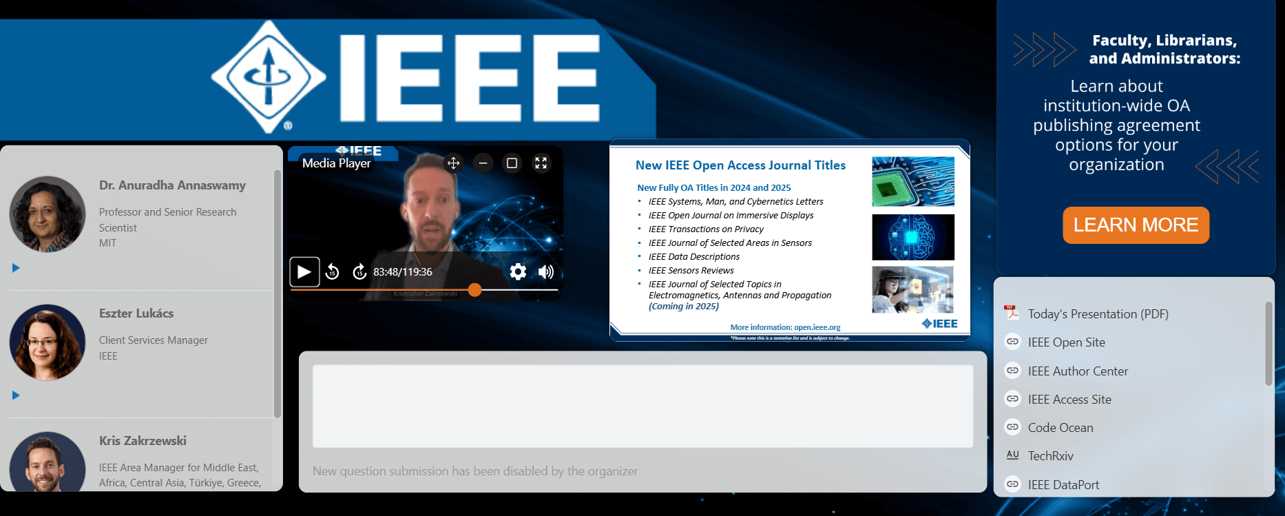Play the webinar video

pos(304,272)
